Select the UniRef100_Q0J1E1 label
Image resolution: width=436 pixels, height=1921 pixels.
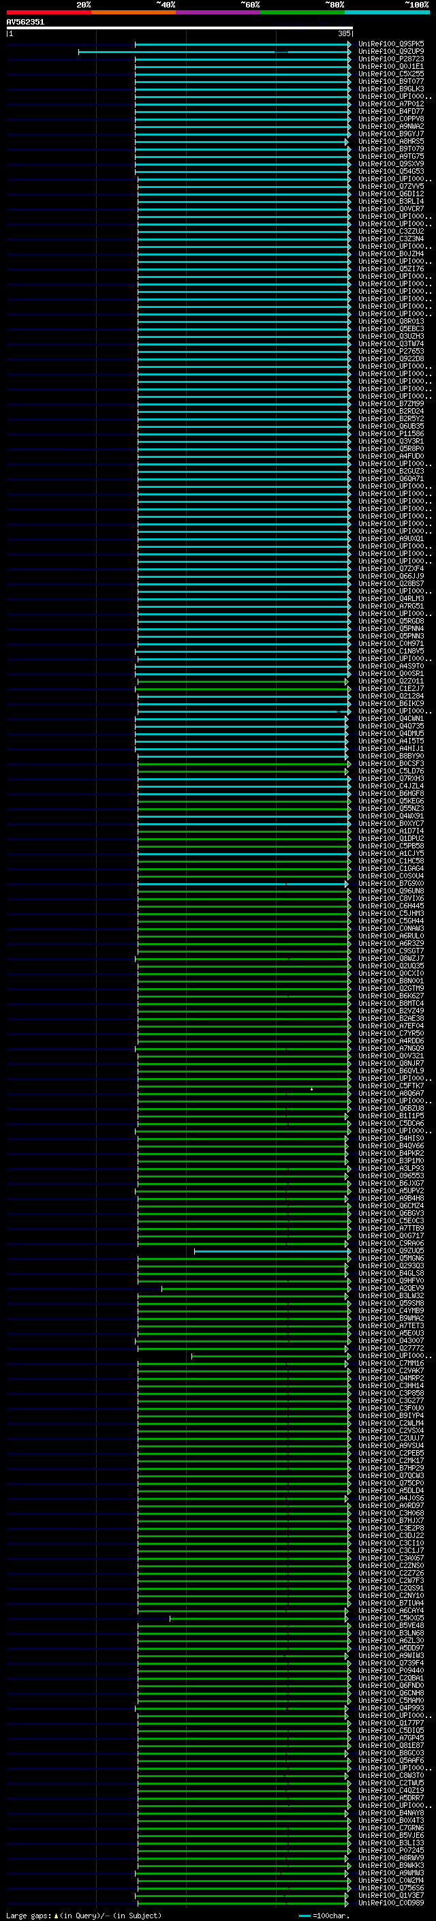click(x=391, y=66)
